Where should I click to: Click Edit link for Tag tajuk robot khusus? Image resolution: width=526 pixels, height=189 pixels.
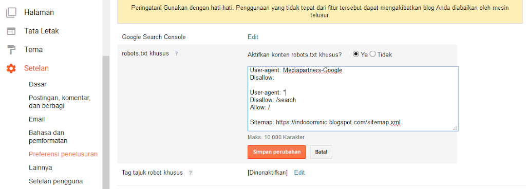coord(299,173)
